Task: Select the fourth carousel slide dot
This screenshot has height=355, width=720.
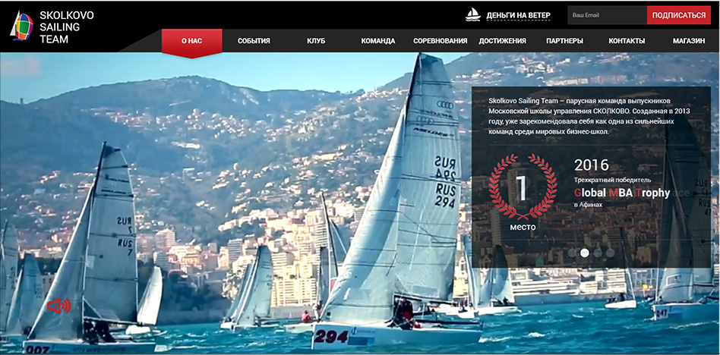Action: point(610,253)
